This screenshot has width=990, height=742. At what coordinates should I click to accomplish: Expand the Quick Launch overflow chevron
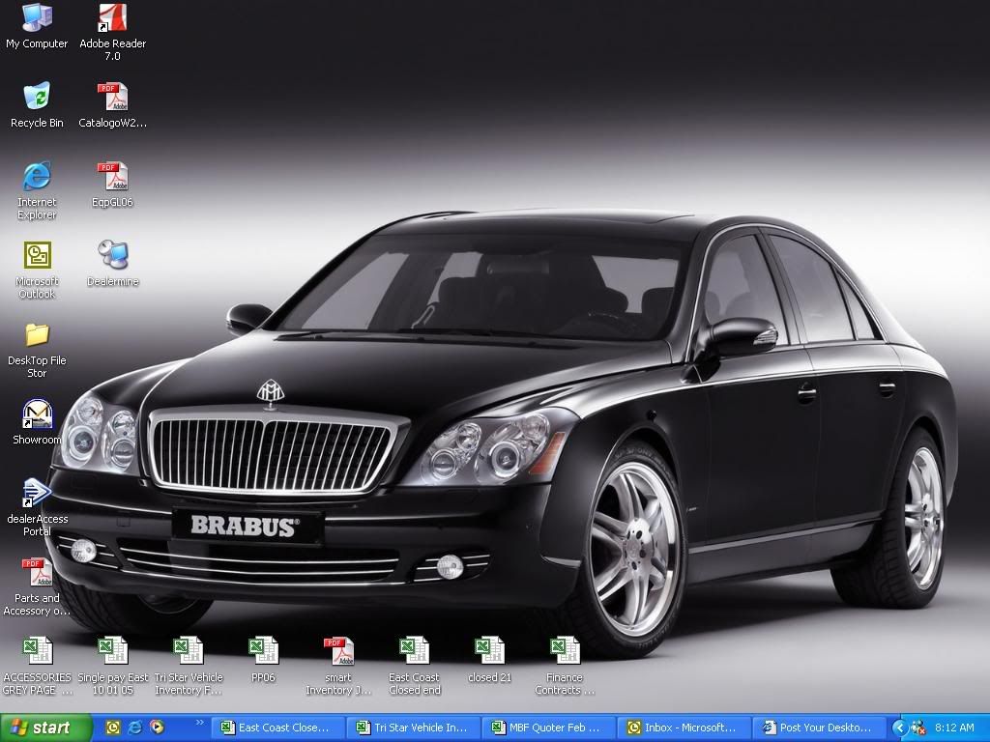[200, 723]
